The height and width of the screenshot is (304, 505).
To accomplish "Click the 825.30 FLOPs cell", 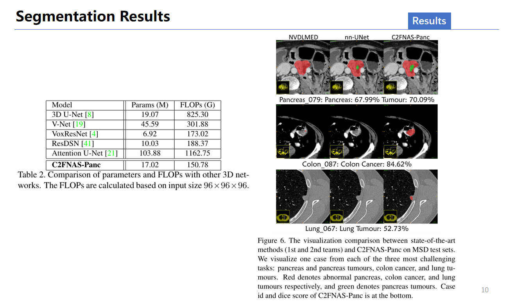I will pyautogui.click(x=198, y=115).
